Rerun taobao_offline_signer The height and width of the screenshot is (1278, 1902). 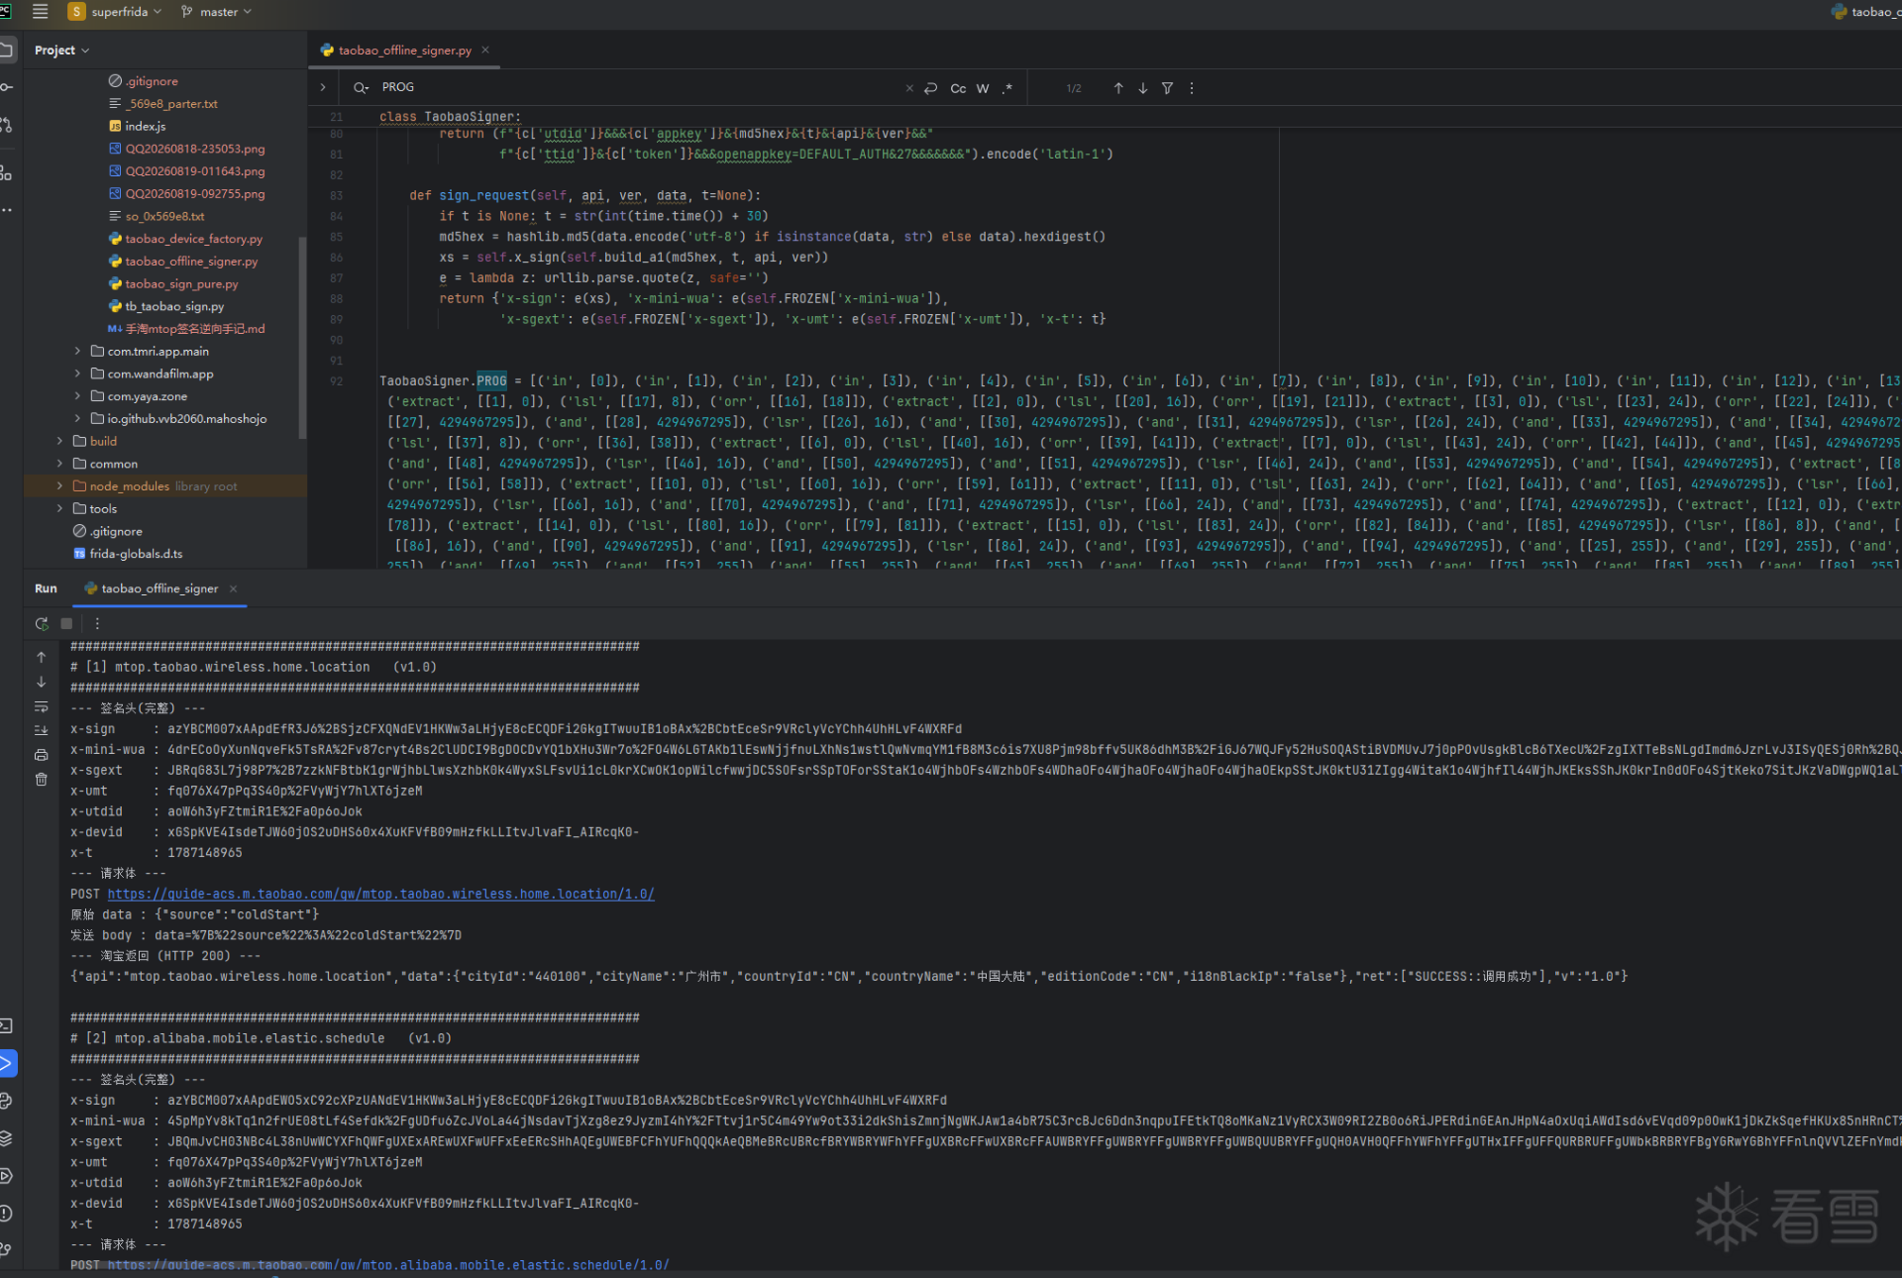(x=42, y=623)
